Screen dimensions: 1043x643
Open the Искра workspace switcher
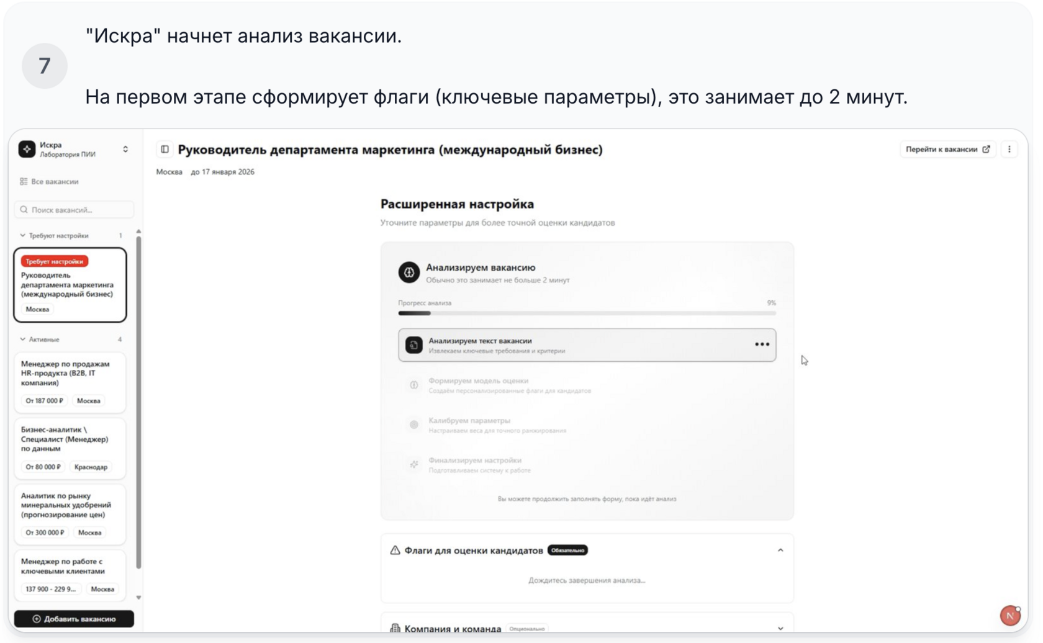coord(125,149)
